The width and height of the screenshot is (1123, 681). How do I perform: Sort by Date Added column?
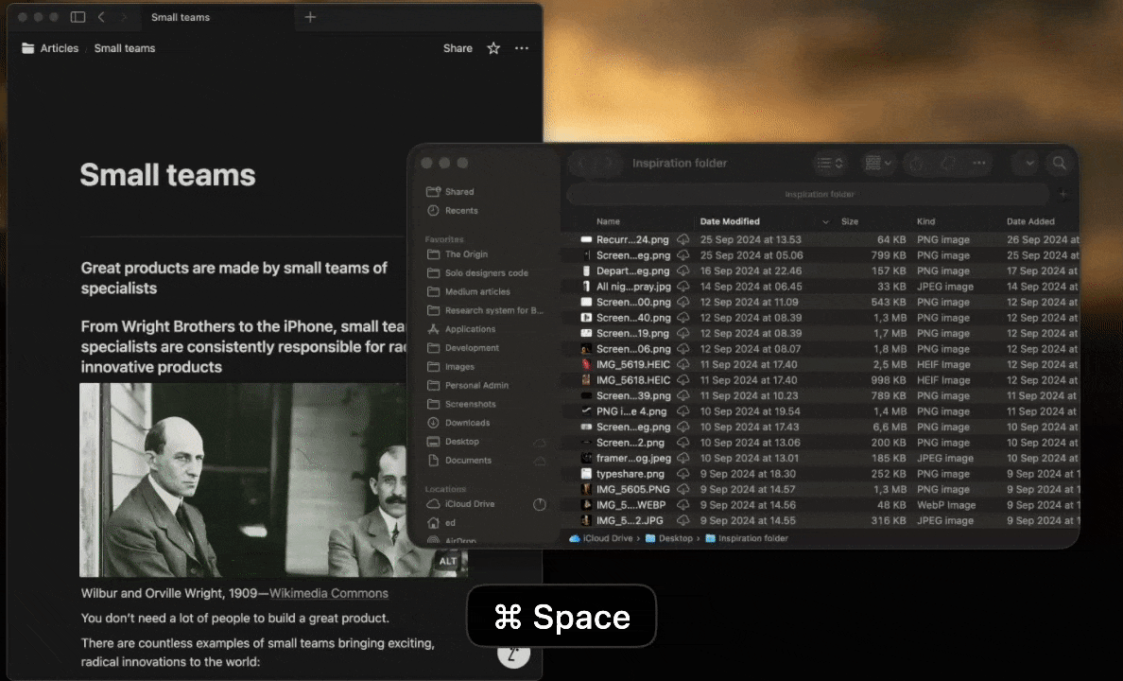pos(1030,221)
